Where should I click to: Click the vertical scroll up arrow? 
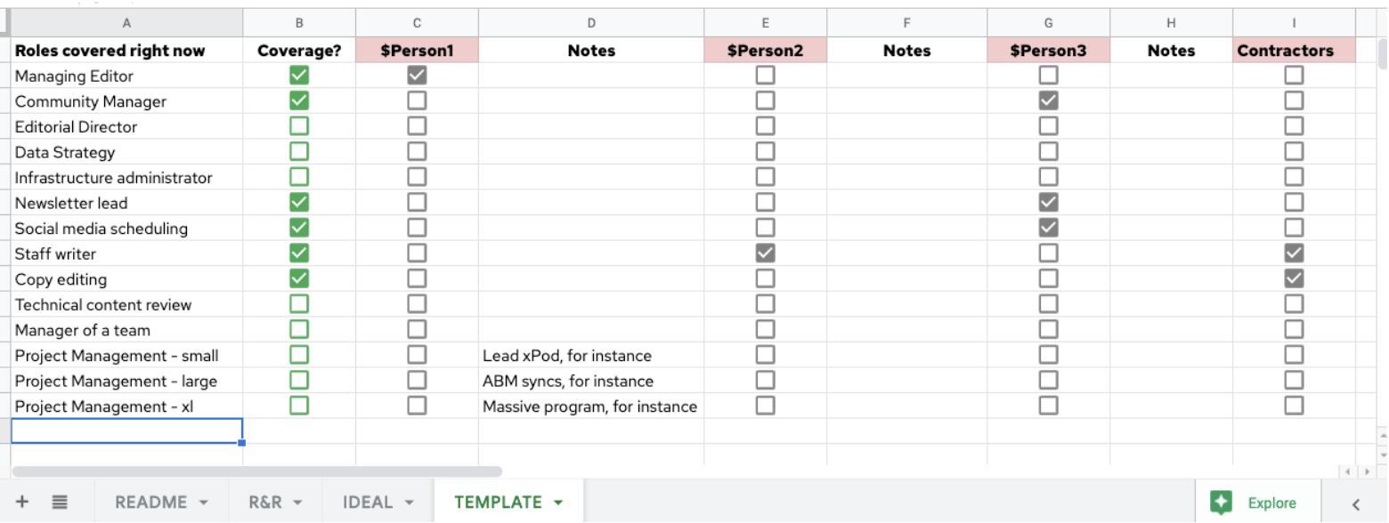[1382, 434]
